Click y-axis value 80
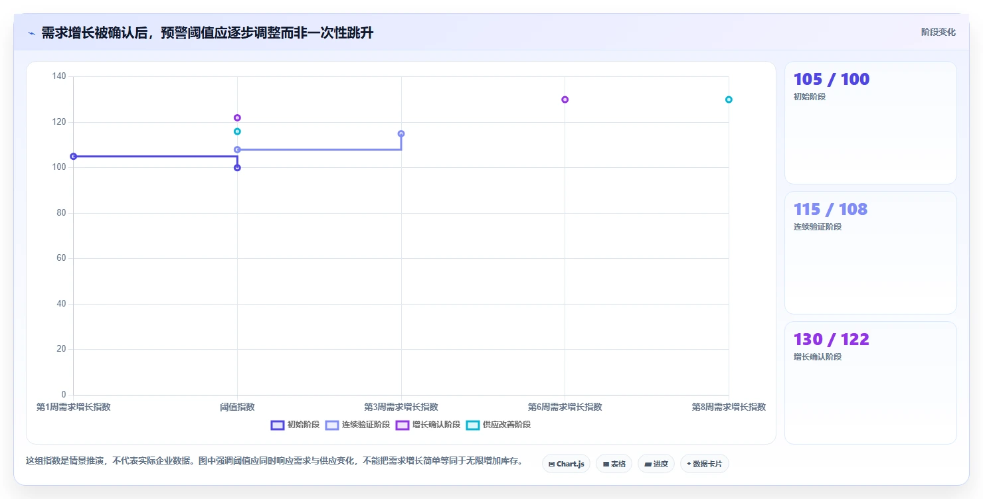Screen dimensions: 983x499 click(61, 213)
